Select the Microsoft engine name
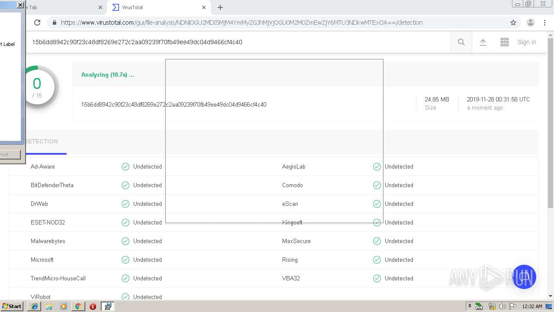The height and width of the screenshot is (312, 554). pyautogui.click(x=42, y=260)
